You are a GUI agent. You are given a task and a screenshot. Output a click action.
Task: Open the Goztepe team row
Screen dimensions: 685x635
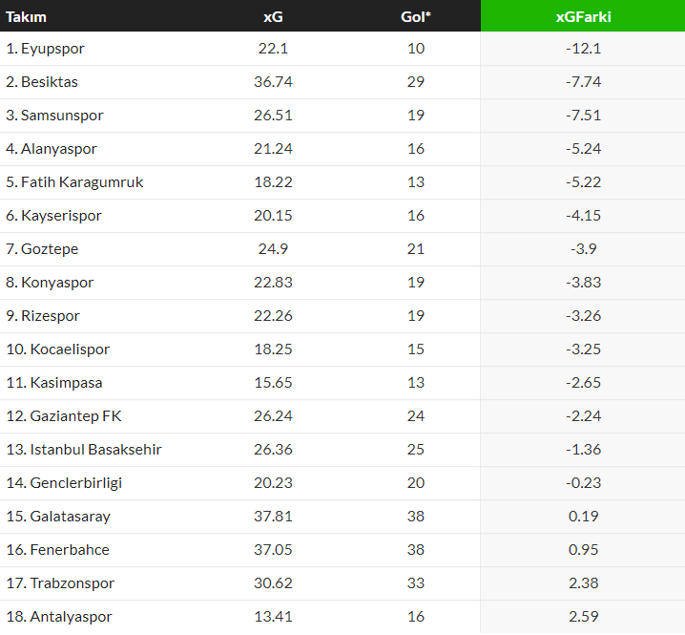(342, 249)
